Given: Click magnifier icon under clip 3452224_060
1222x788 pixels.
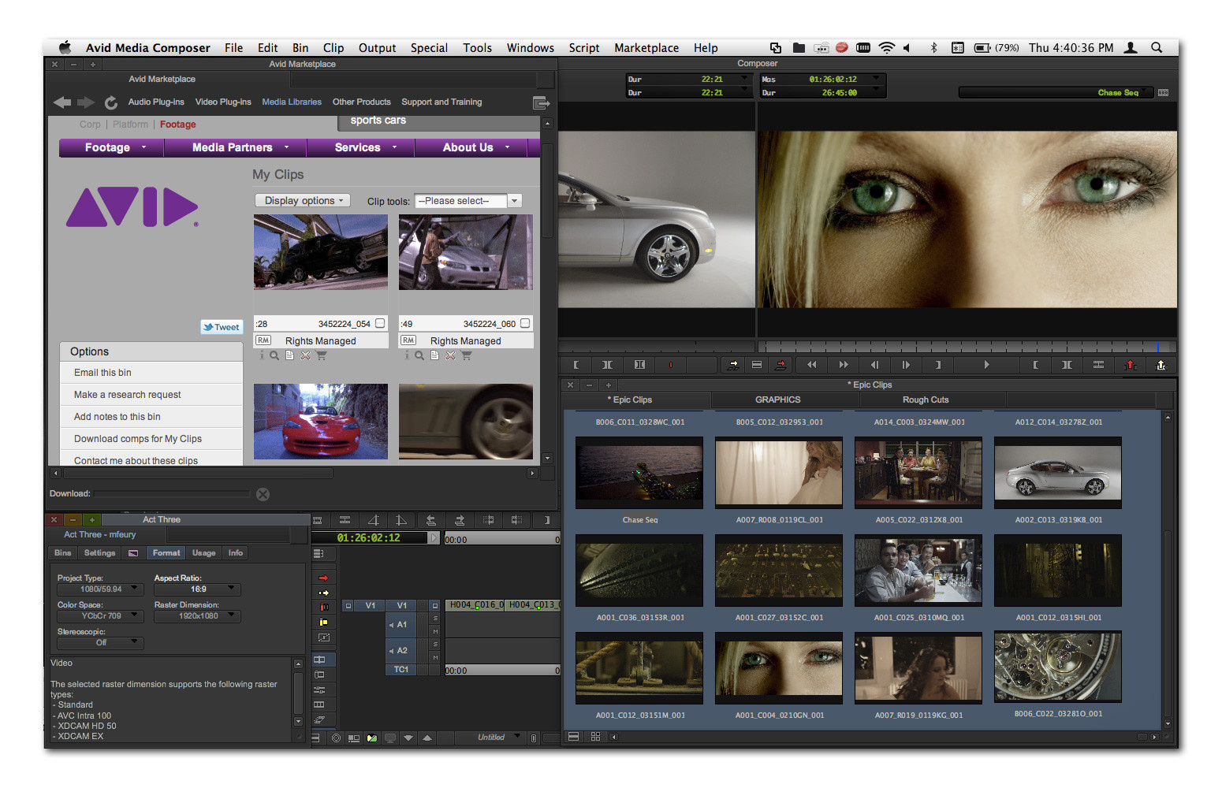Looking at the screenshot, I should click(x=419, y=356).
